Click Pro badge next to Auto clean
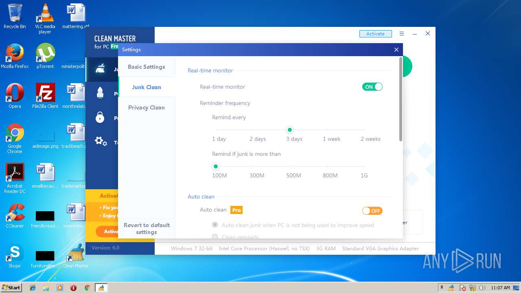Viewport: 521px width, 293px height. 236,210
